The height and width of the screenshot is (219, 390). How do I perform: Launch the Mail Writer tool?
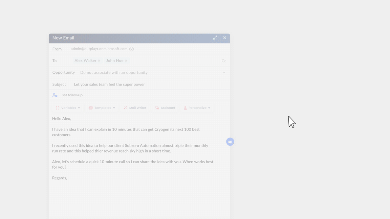(x=135, y=108)
